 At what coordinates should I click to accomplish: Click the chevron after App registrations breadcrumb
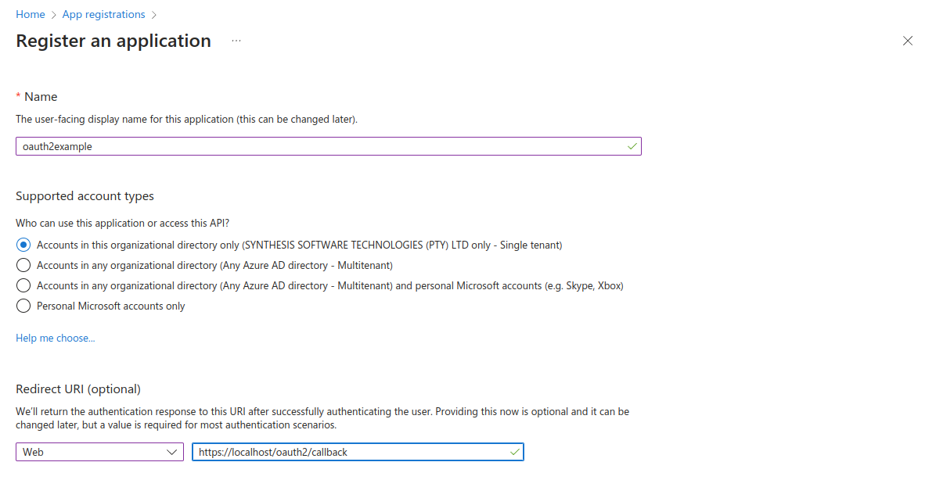(x=154, y=15)
